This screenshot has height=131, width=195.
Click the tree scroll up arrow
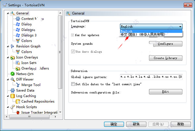coord(60,13)
